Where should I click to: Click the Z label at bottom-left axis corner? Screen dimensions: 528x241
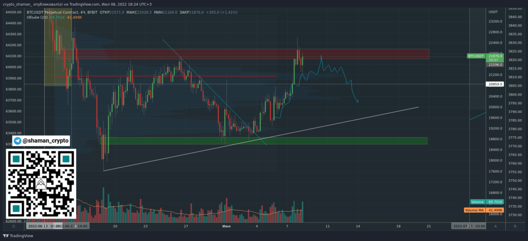[14, 227]
